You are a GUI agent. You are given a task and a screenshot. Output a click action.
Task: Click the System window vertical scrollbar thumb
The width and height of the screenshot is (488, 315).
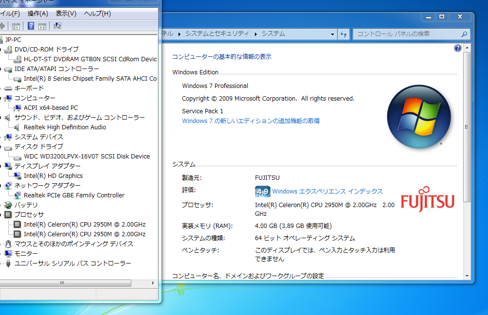(x=467, y=127)
